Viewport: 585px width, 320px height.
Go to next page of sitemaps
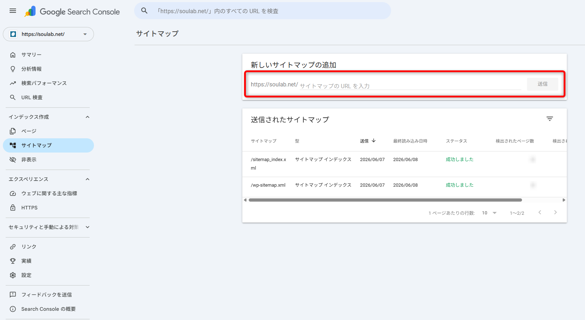(x=555, y=213)
